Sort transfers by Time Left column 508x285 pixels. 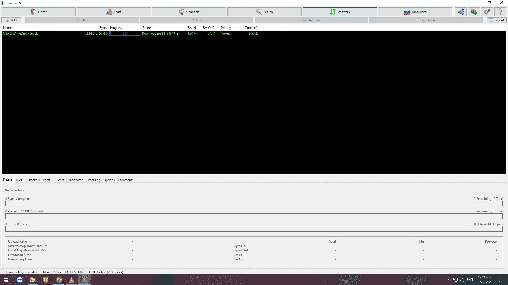(x=247, y=28)
